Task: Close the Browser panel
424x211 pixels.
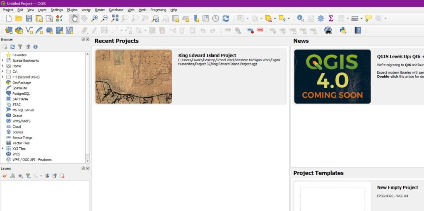Action: [x=88, y=39]
